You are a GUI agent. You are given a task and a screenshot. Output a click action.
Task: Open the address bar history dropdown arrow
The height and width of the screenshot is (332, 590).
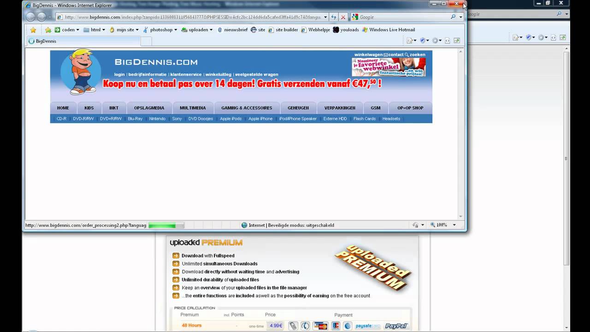click(x=325, y=17)
